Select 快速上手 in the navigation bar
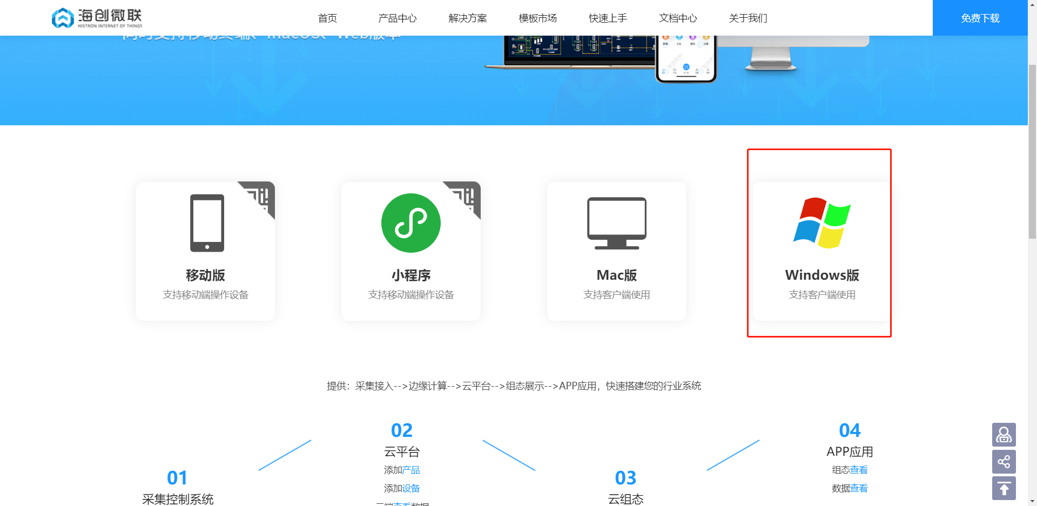This screenshot has height=506, width=1037. [x=608, y=18]
